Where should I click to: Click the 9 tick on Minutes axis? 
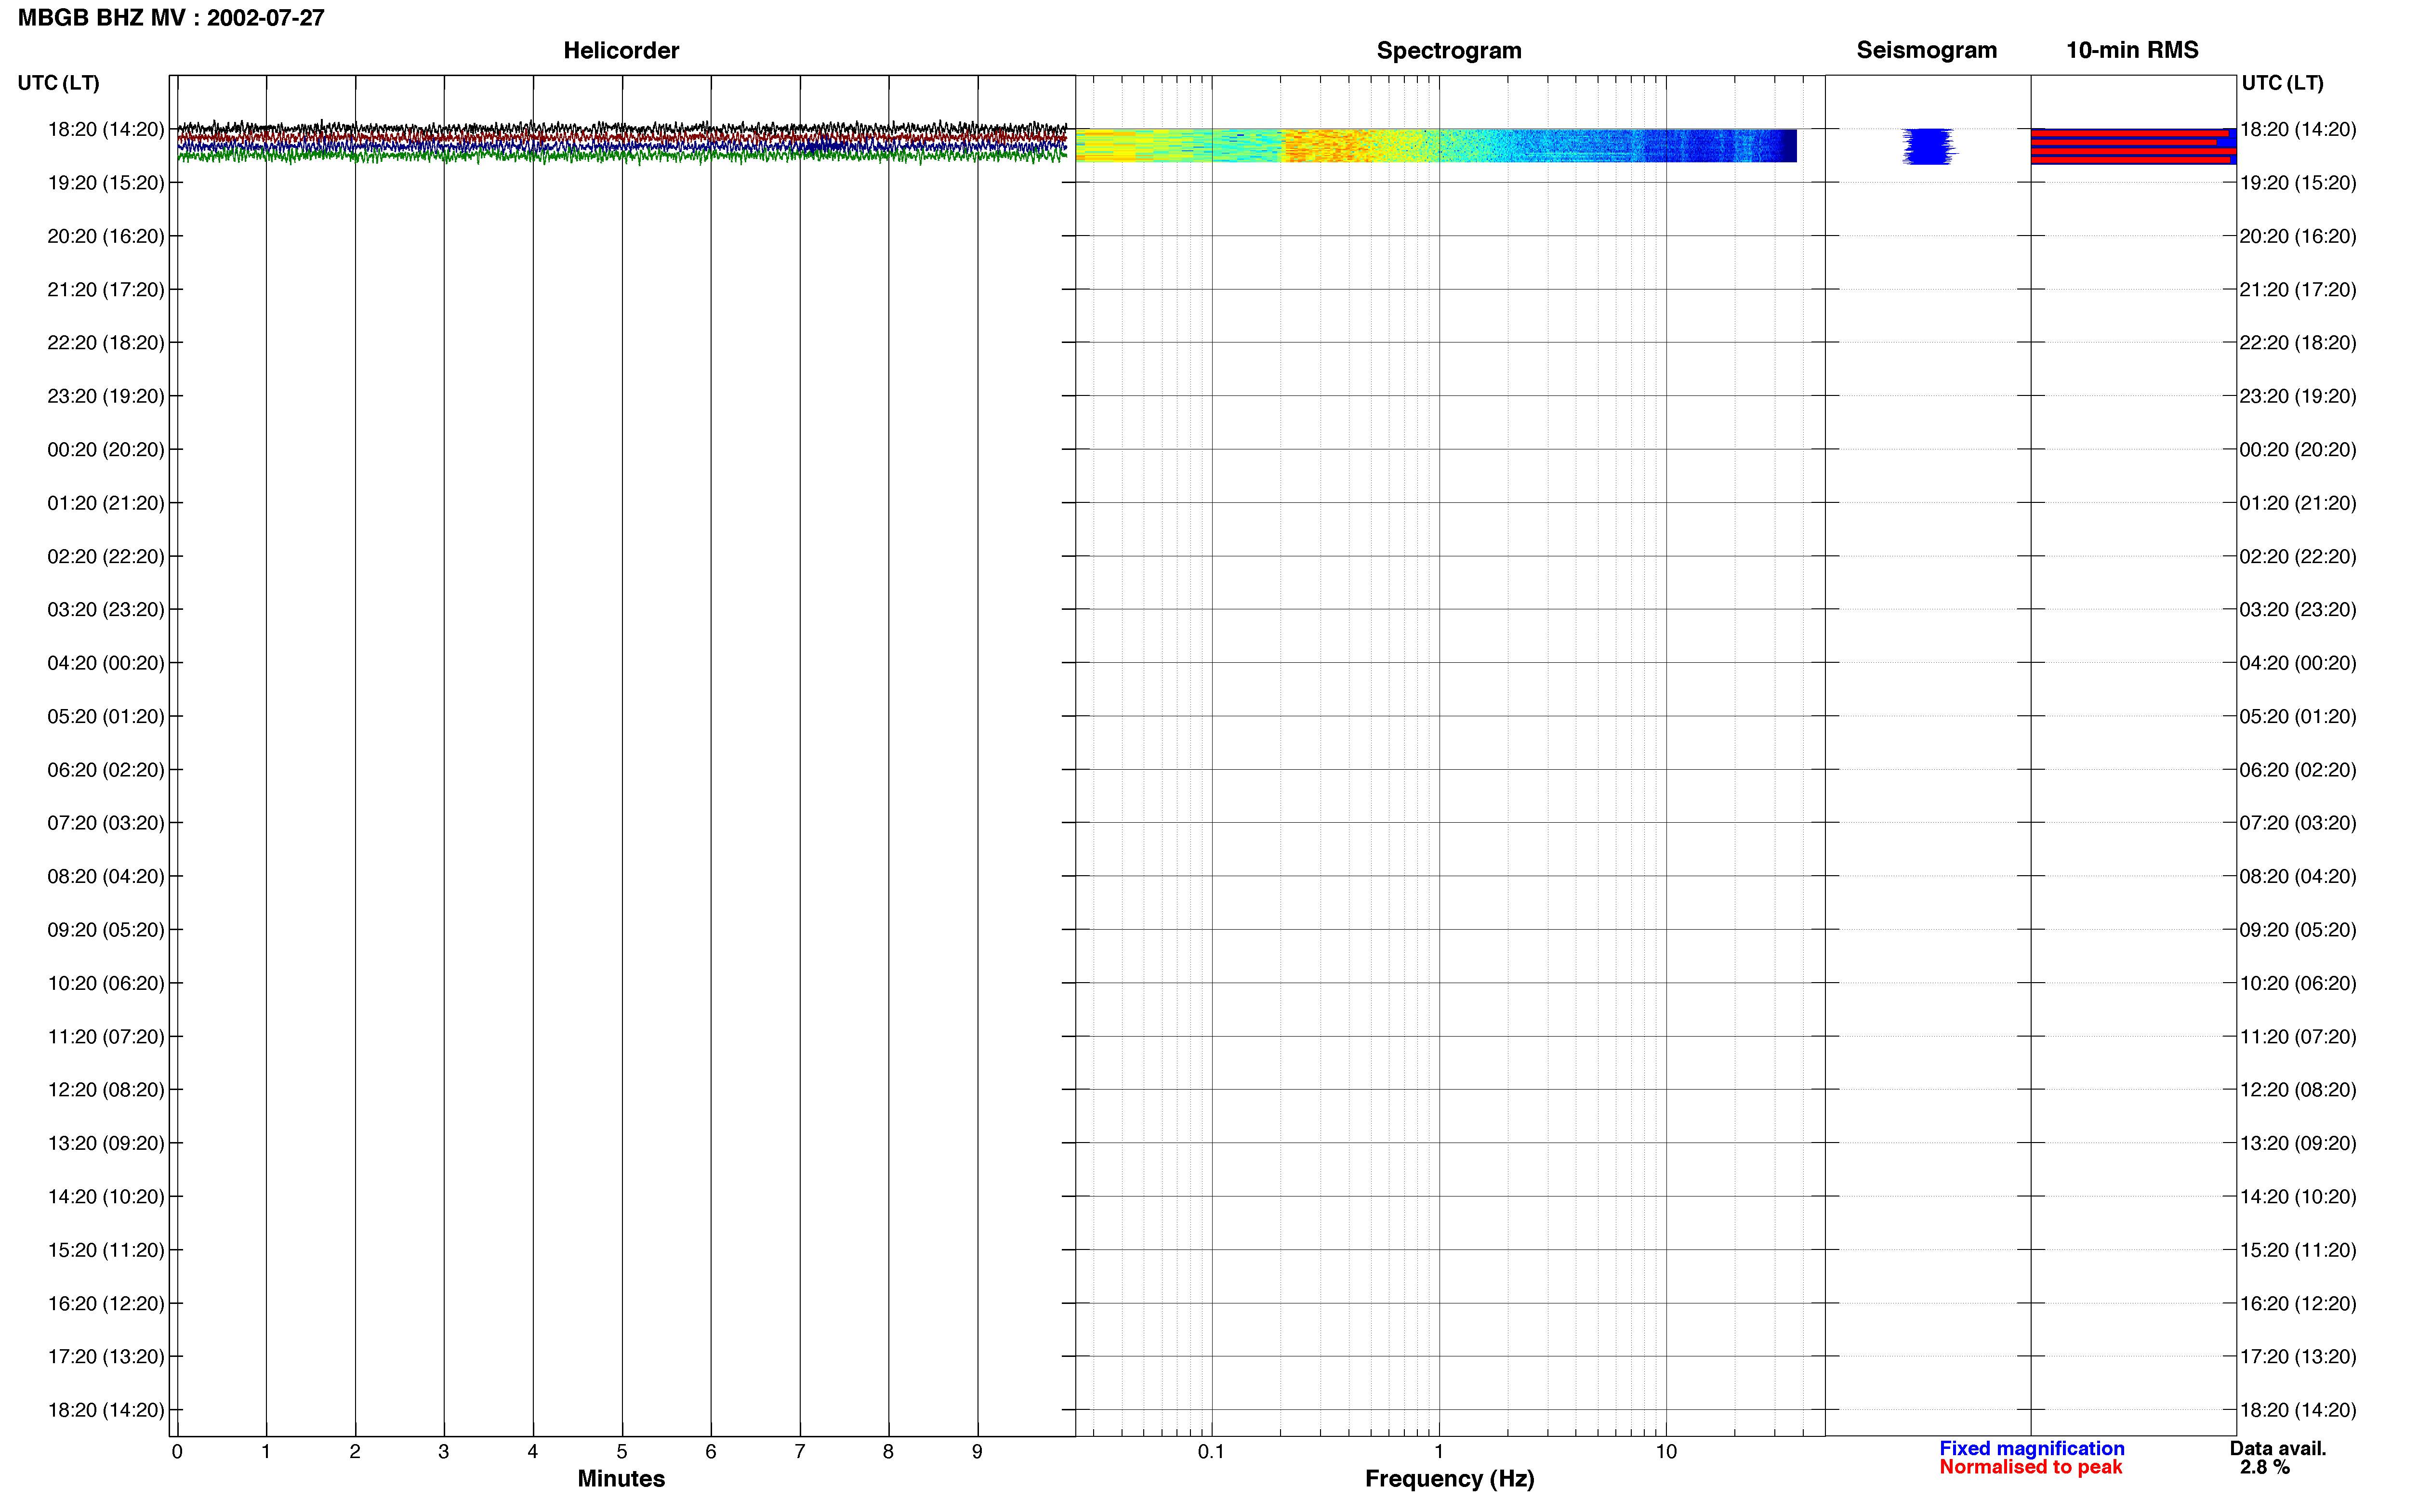(977, 1451)
